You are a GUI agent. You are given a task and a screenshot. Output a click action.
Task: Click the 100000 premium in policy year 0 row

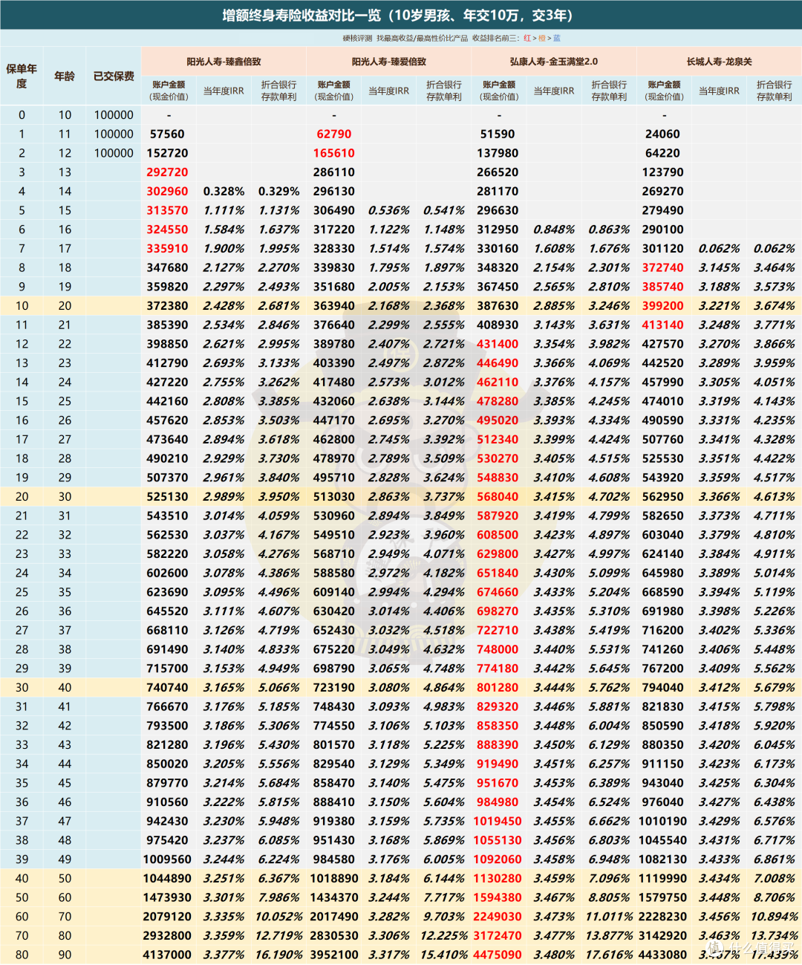point(114,115)
